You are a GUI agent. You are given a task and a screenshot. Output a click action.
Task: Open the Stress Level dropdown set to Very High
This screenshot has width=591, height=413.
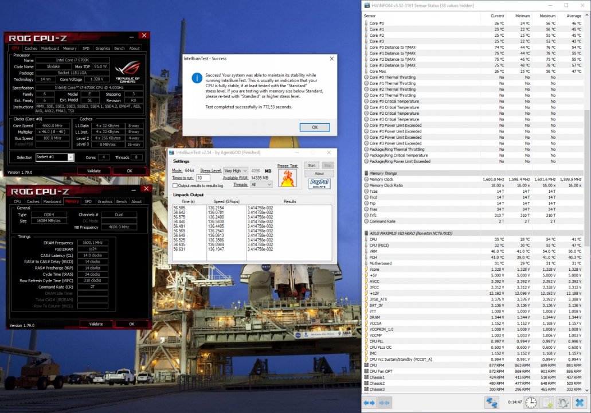(236, 171)
